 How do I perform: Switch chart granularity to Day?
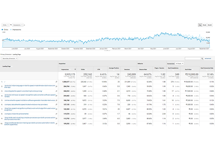[x=200, y=25]
